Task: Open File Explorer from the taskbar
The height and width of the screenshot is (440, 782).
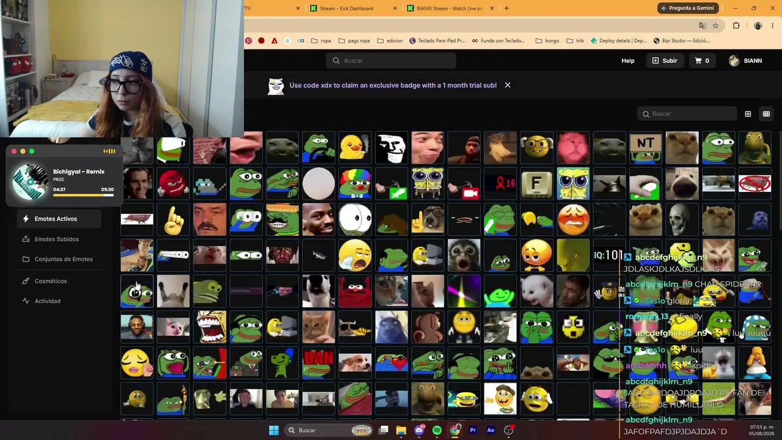Action: click(x=401, y=430)
